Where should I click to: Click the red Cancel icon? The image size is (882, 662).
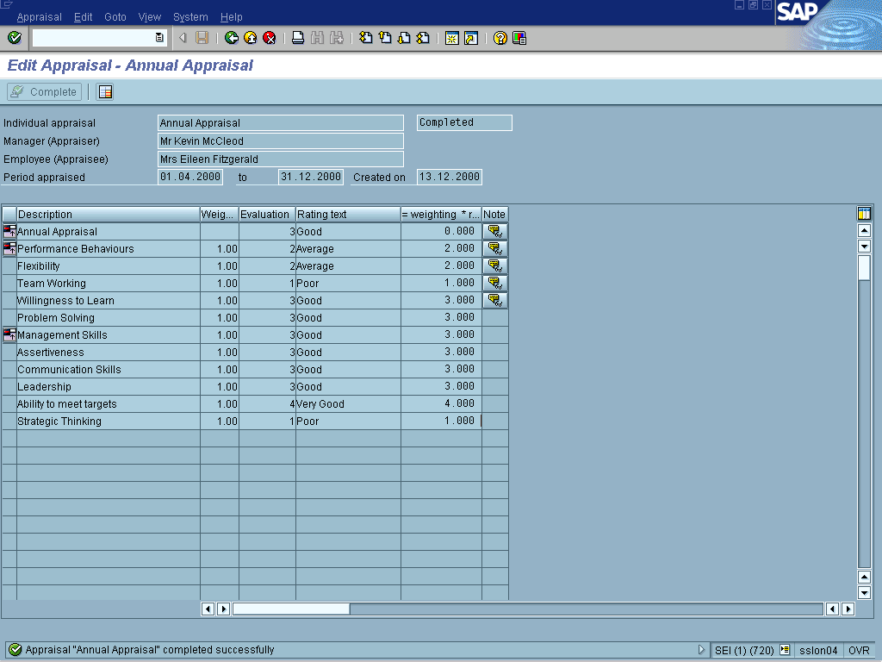coord(270,38)
